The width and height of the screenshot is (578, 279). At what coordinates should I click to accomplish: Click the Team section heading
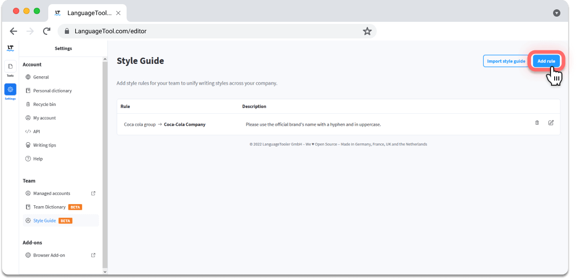[29, 181]
